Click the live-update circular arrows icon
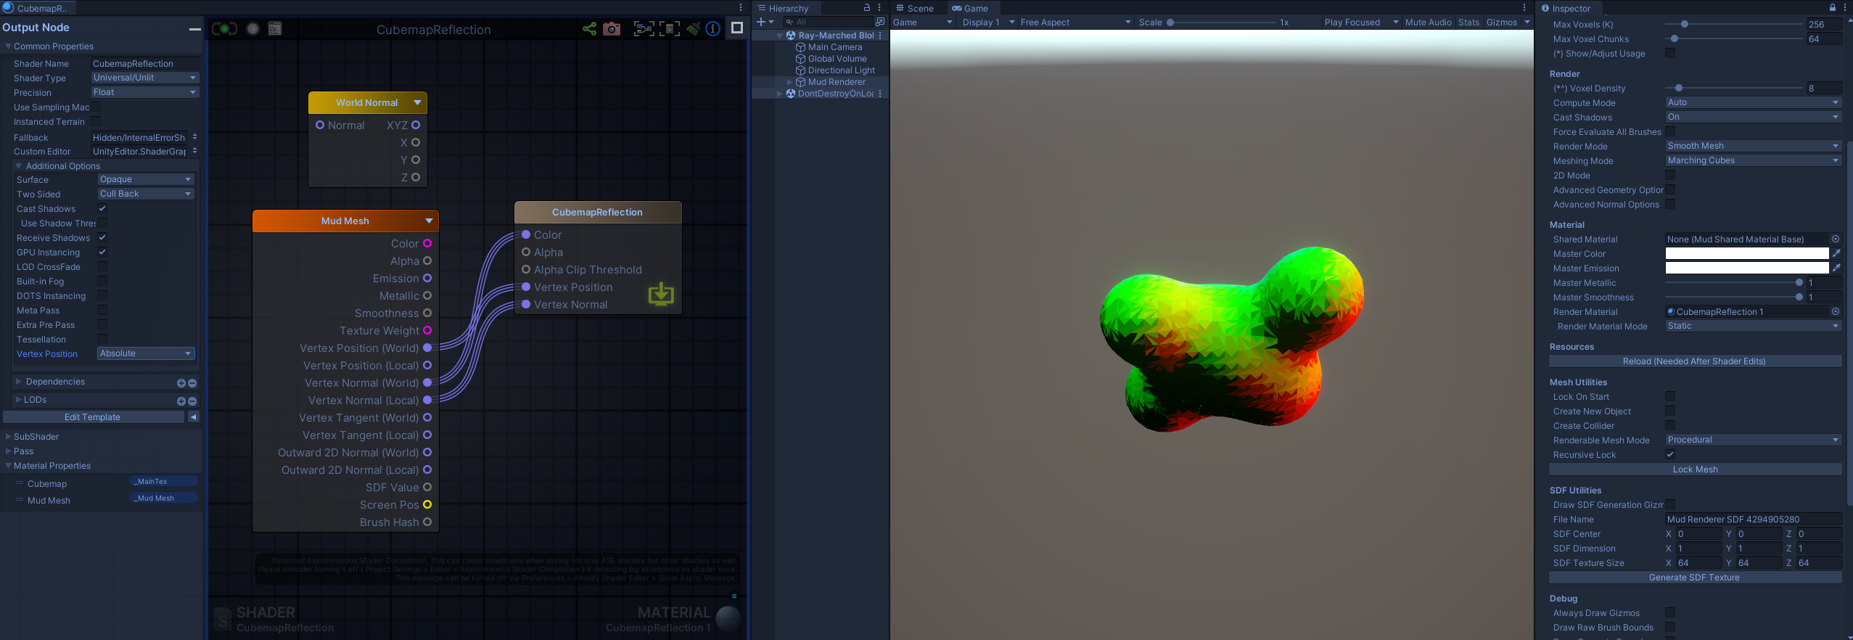 pyautogui.click(x=224, y=29)
